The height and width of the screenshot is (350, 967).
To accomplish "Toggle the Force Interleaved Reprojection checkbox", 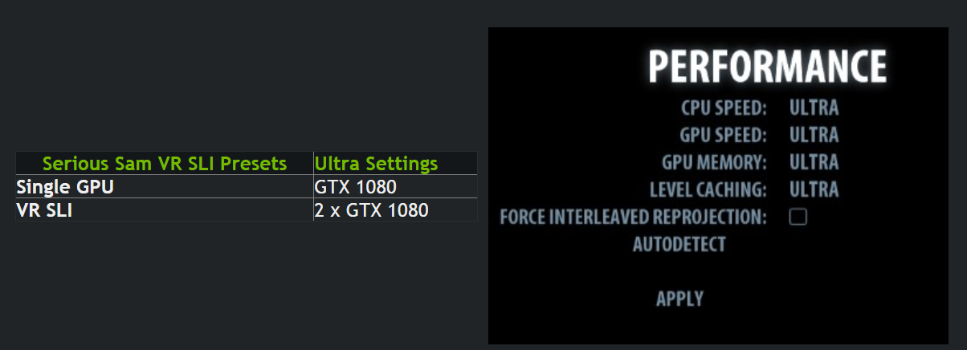I will 798,217.
